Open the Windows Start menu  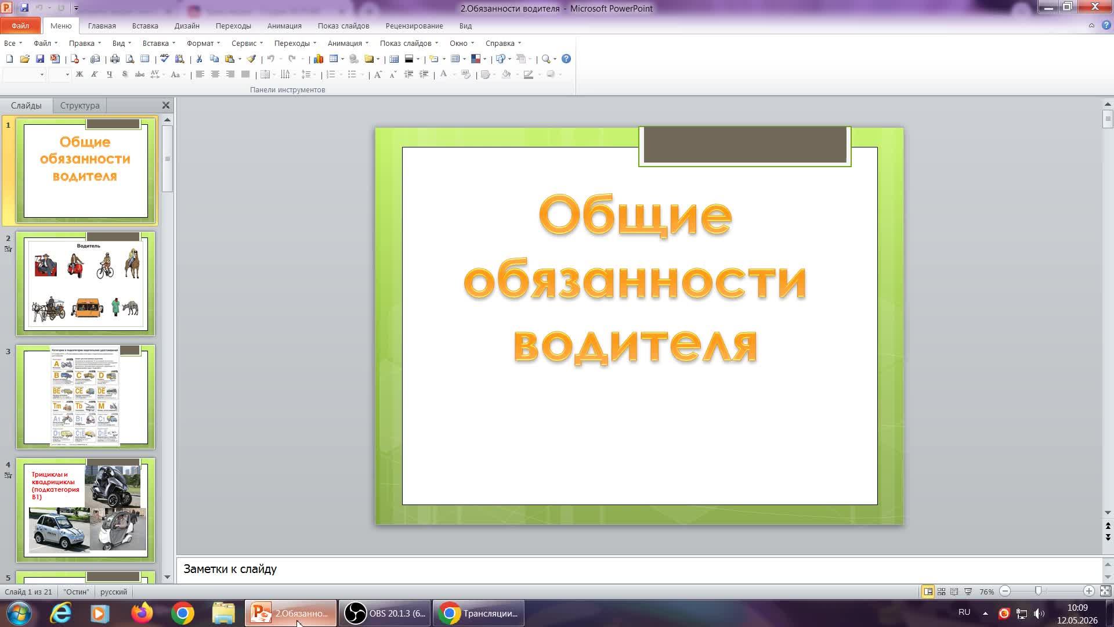click(x=19, y=613)
